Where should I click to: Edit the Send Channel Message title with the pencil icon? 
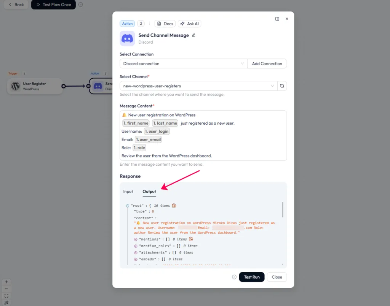pos(193,35)
